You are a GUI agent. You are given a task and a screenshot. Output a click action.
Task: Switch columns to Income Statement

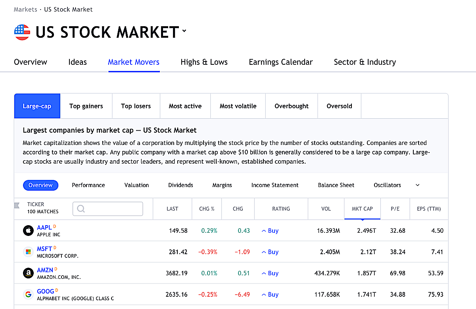coord(275,185)
